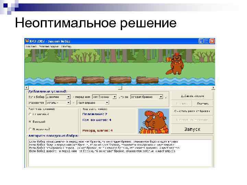Click the first log on the river
247x185 pixels.
[66, 80]
